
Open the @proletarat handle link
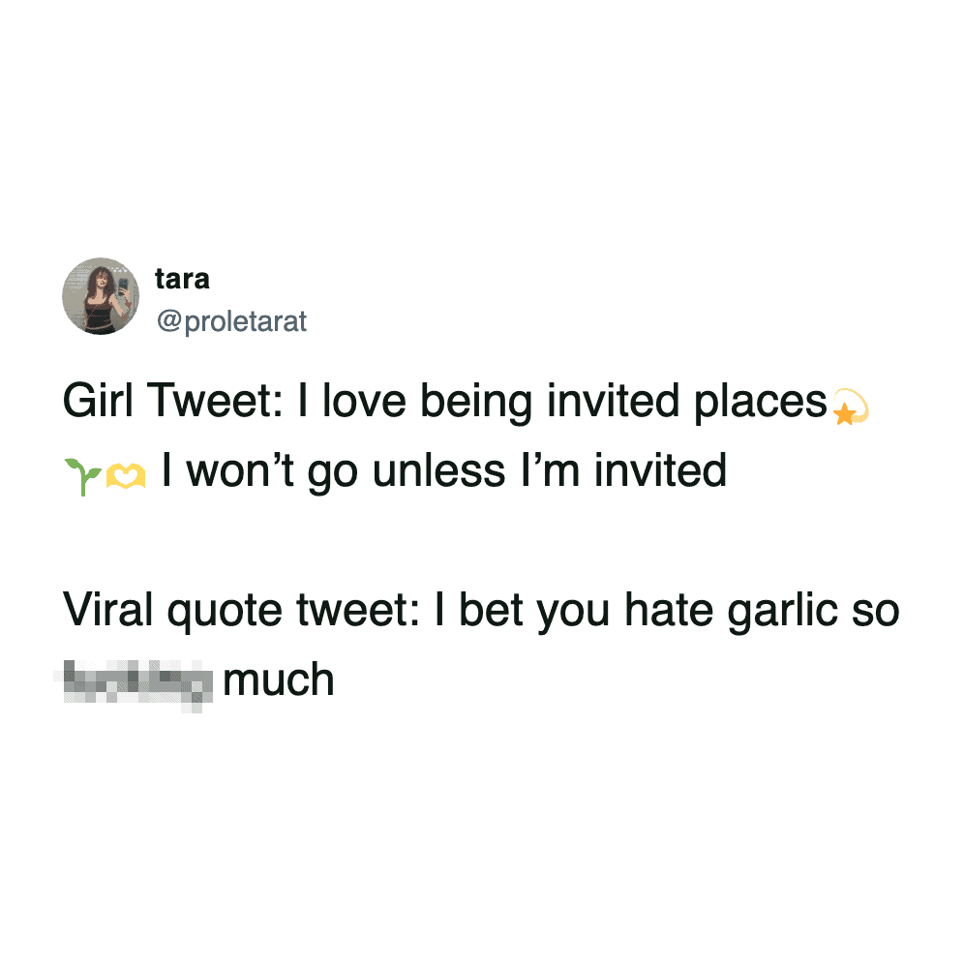pyautogui.click(x=230, y=320)
